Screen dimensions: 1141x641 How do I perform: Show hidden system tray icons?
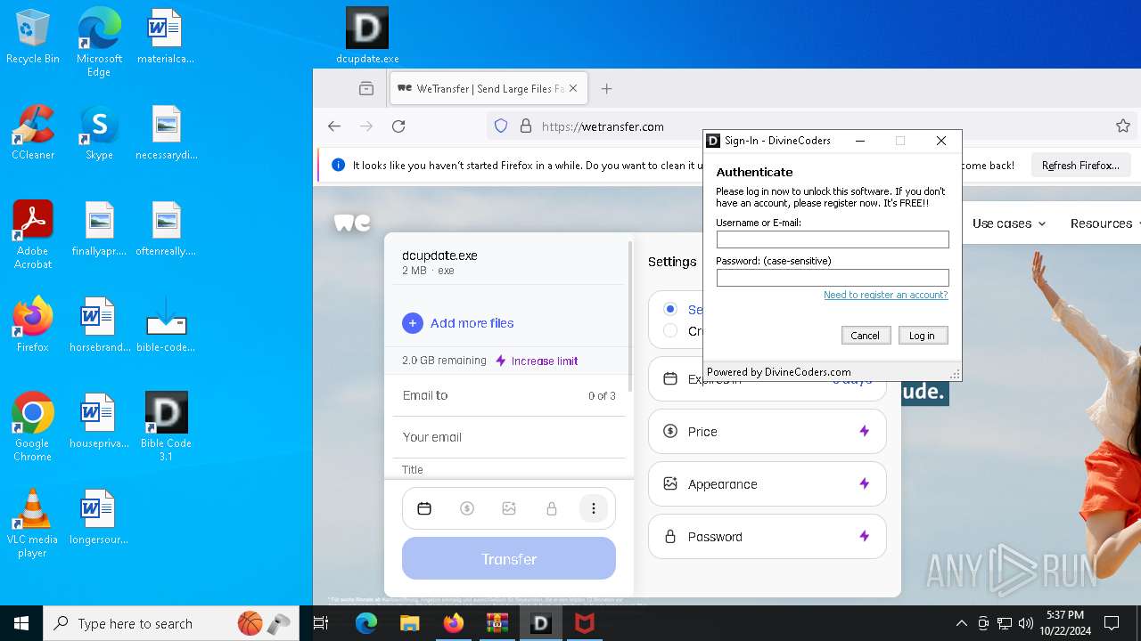coord(961,623)
